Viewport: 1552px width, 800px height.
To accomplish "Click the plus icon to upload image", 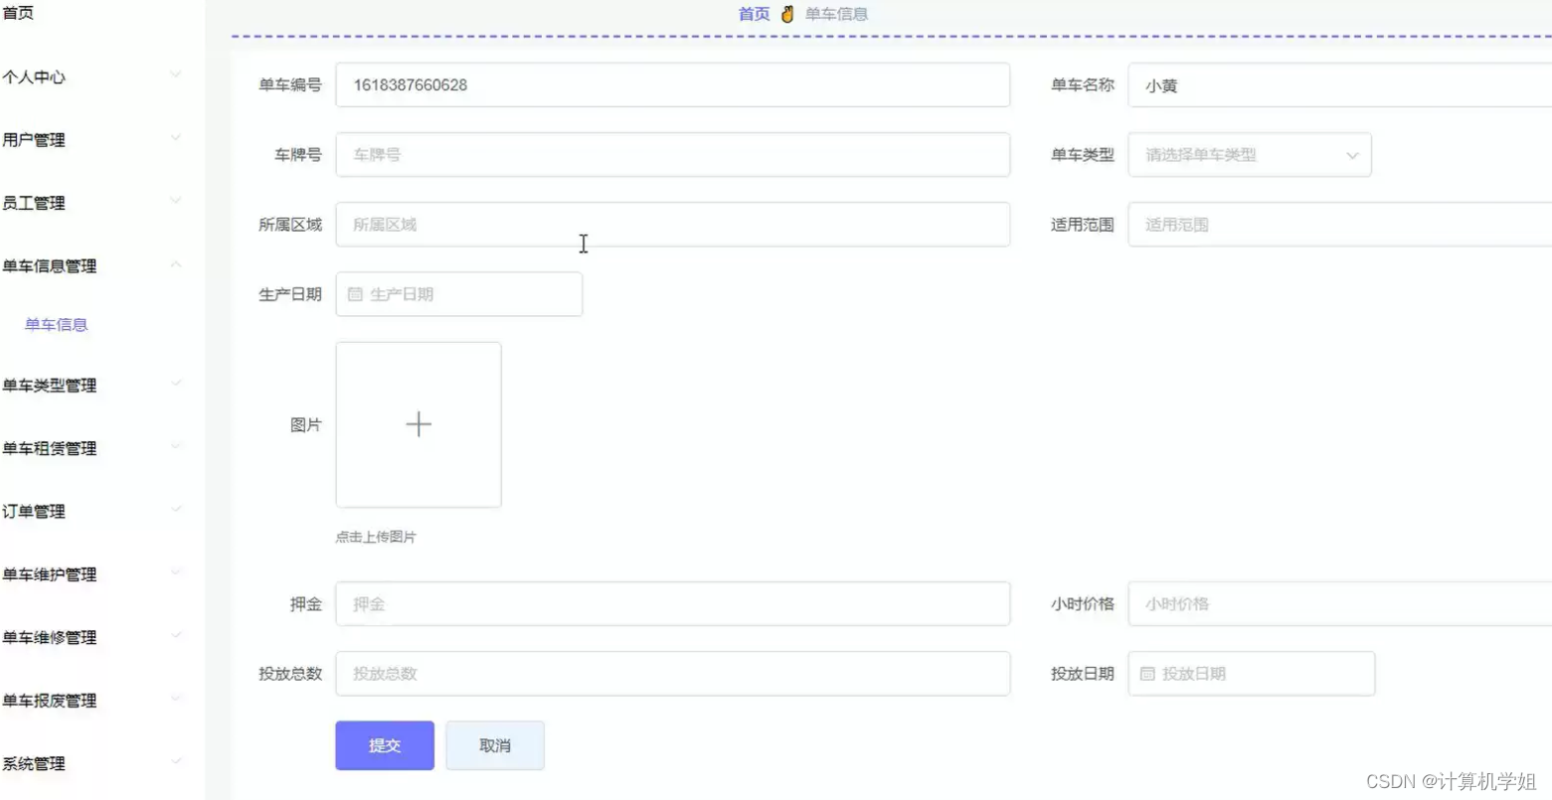I will click(x=419, y=424).
